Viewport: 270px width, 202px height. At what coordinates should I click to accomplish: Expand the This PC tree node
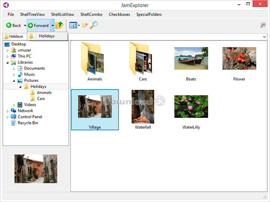7,57
